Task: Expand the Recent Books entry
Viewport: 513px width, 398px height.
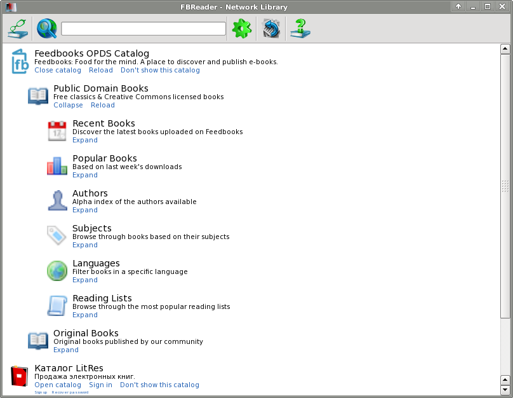Action: [85, 141]
